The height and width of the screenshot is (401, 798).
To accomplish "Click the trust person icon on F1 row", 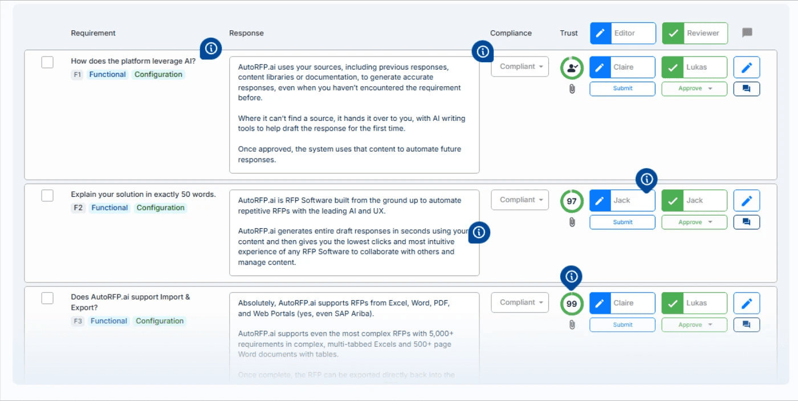I will point(572,67).
